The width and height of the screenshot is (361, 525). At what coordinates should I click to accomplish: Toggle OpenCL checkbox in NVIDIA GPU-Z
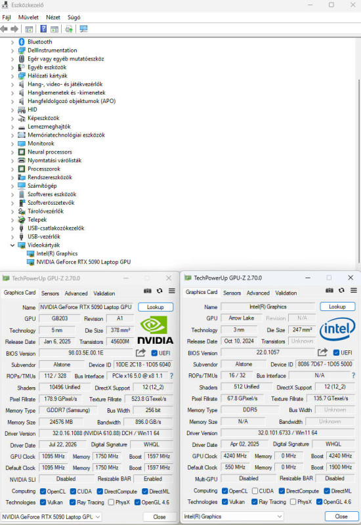(43, 492)
